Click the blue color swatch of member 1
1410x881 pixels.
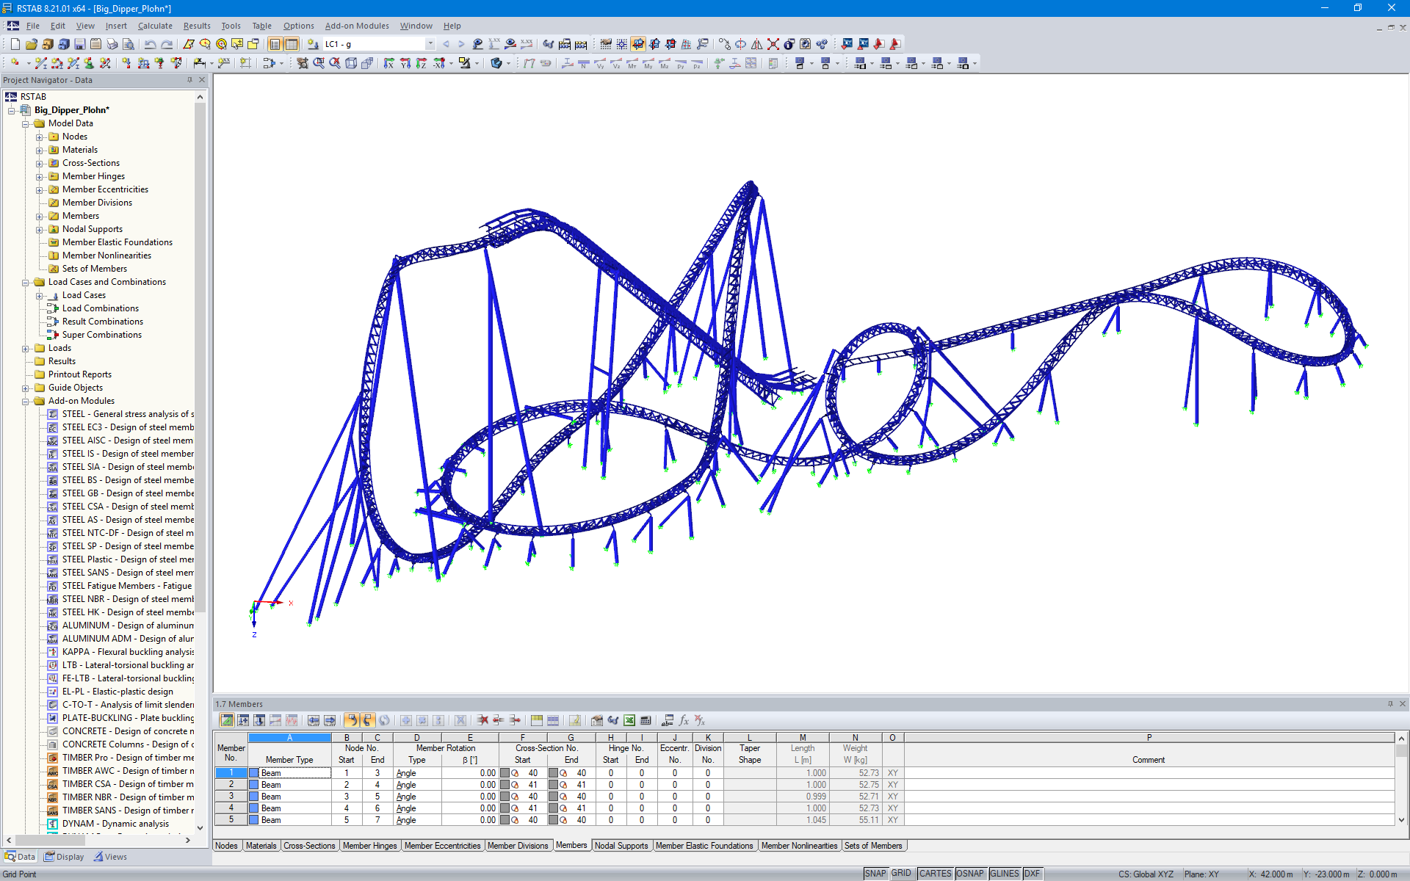tap(254, 773)
